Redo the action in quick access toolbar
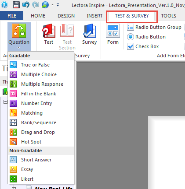This screenshot has height=189, width=185. coord(36,5)
